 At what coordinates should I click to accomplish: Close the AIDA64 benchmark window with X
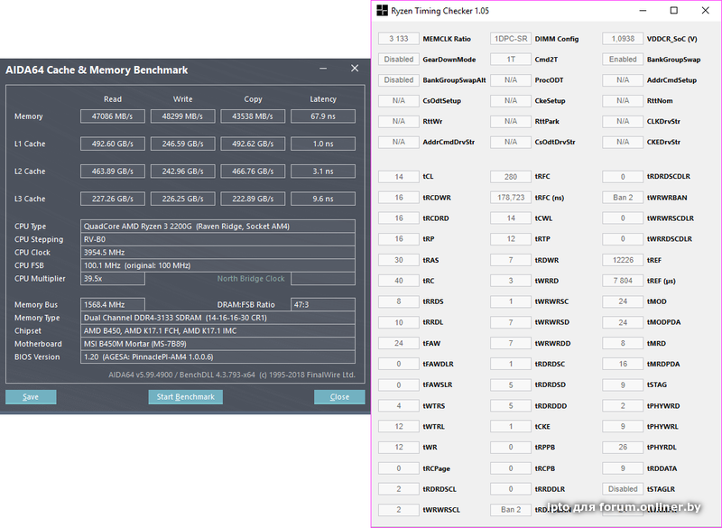354,69
